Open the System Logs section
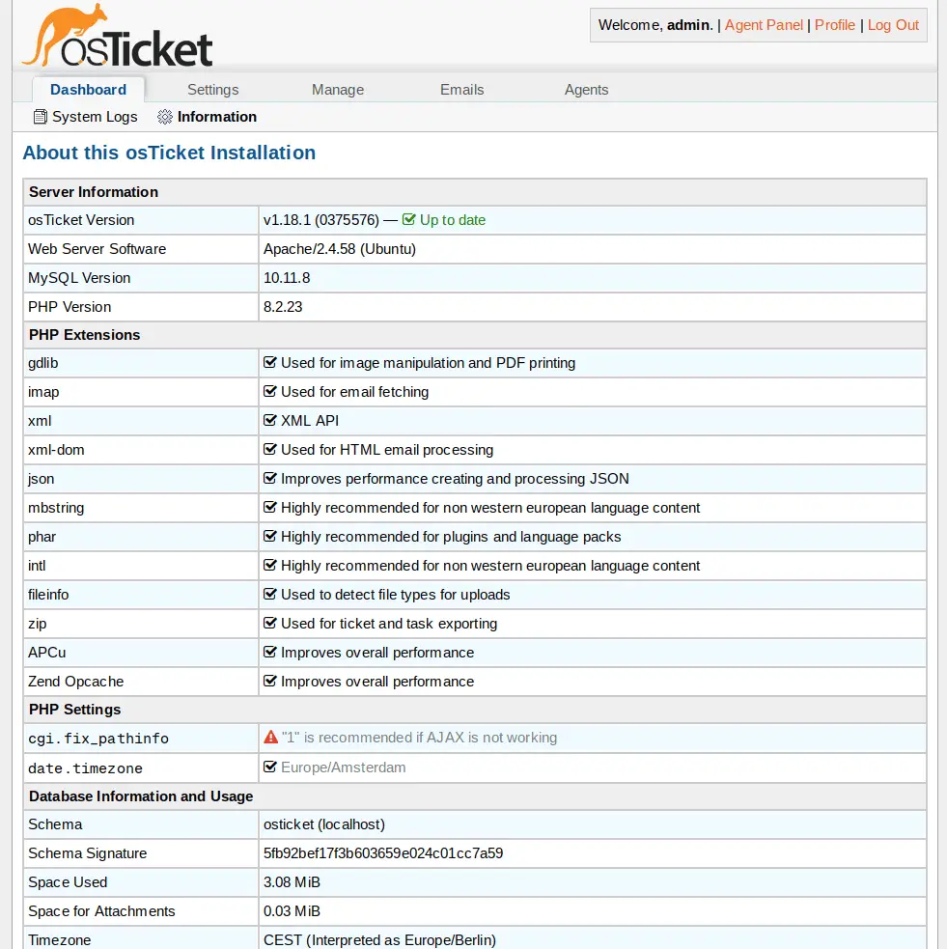Screen dimensions: 947x949 click(94, 116)
